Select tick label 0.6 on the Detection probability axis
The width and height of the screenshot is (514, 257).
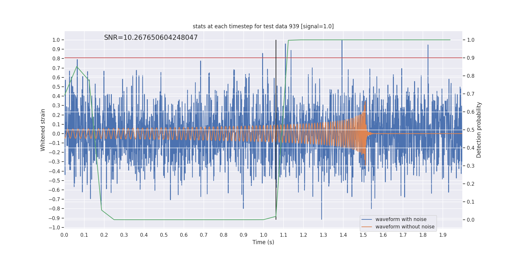coord(471,112)
